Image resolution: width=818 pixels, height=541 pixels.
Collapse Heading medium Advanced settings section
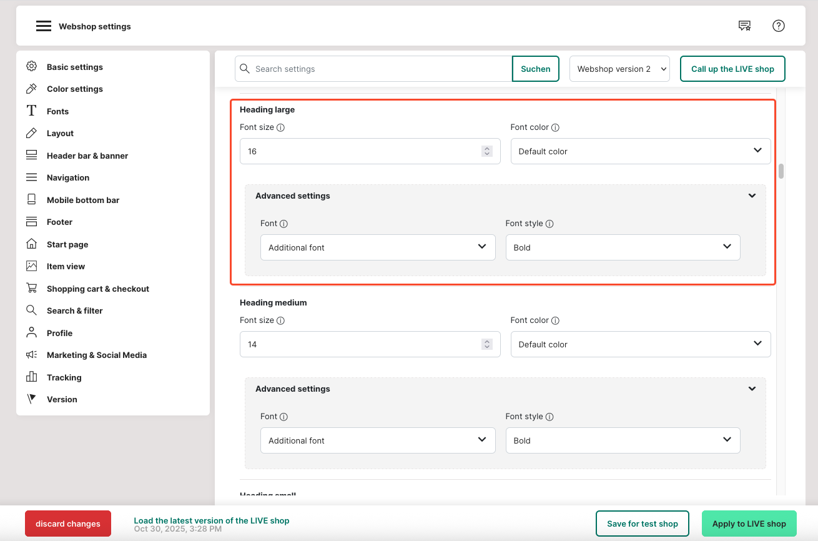click(x=752, y=389)
